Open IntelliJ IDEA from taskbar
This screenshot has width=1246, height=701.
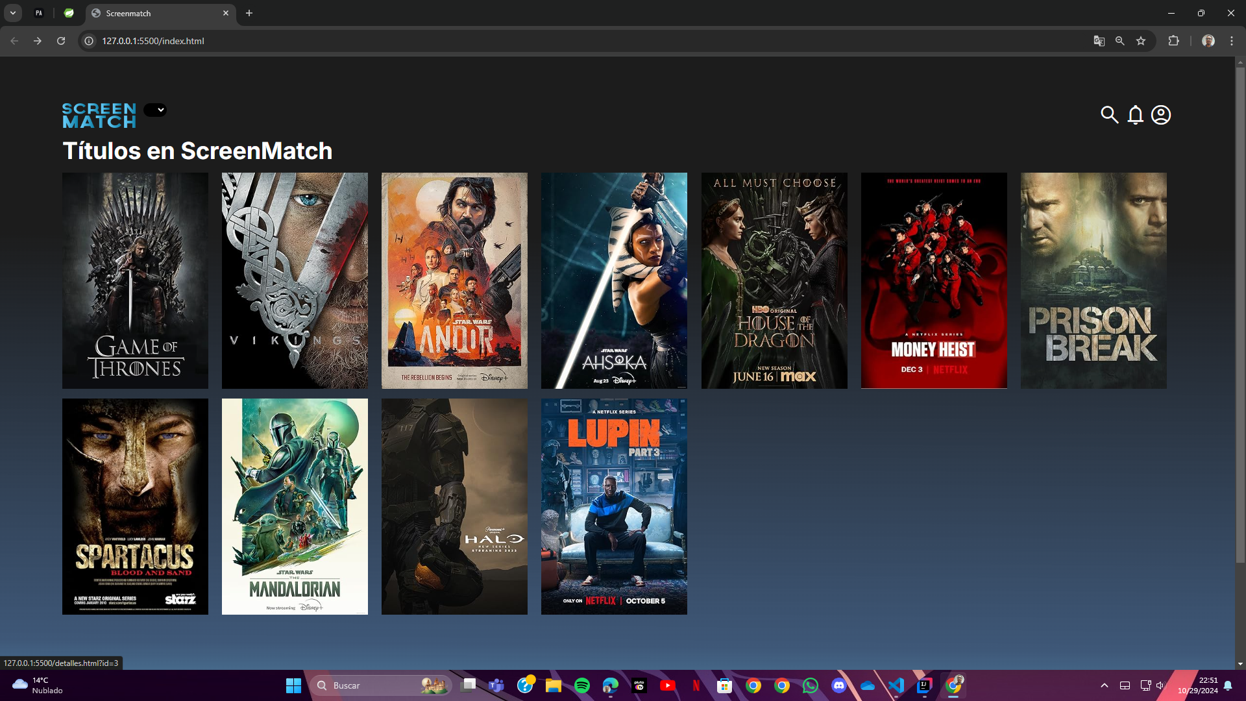(x=925, y=685)
